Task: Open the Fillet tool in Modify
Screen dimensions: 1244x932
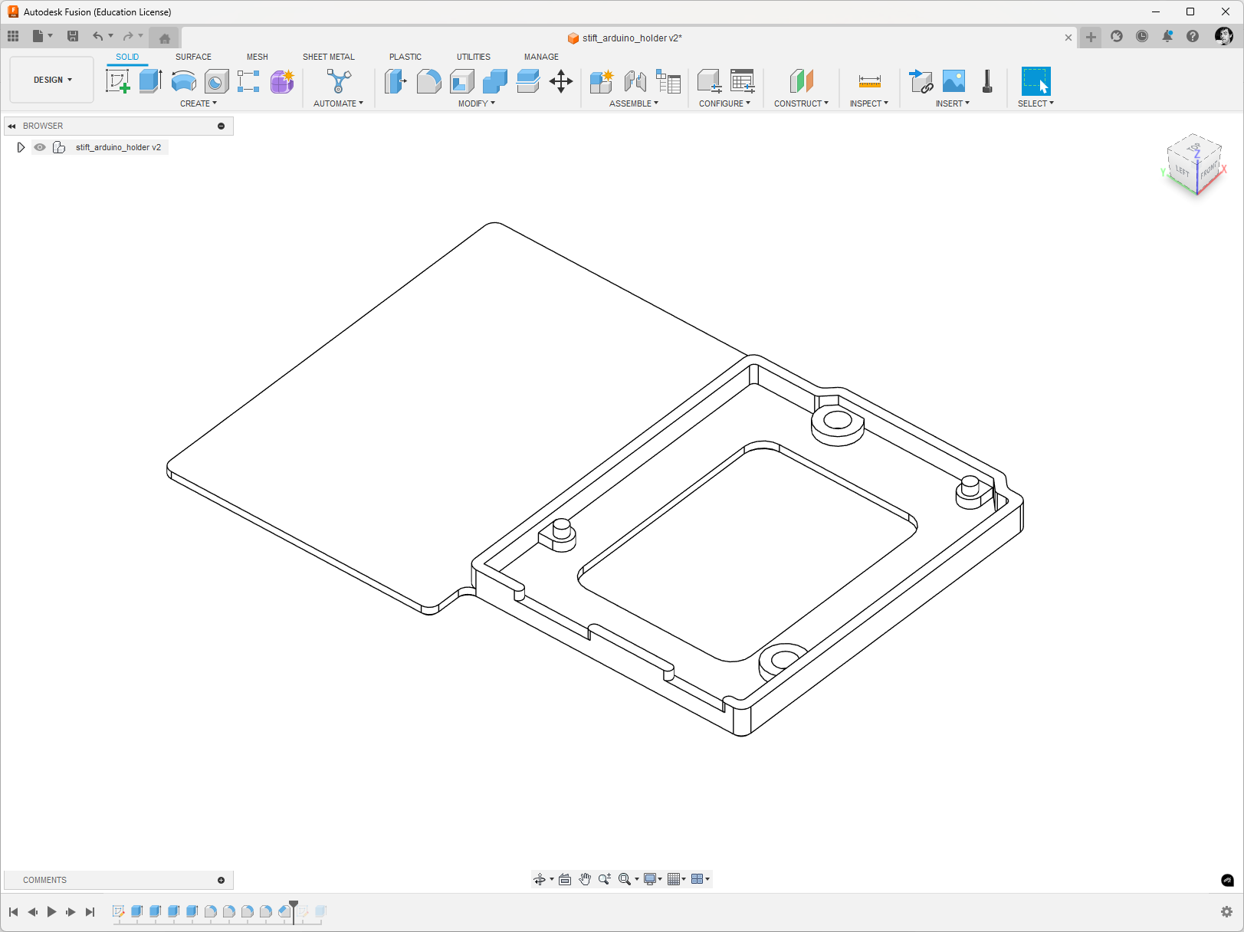Action: click(x=429, y=81)
